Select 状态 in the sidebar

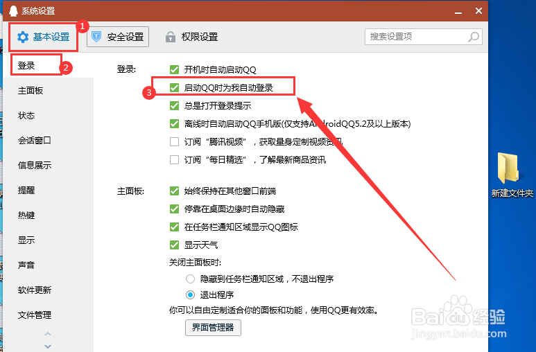click(26, 116)
